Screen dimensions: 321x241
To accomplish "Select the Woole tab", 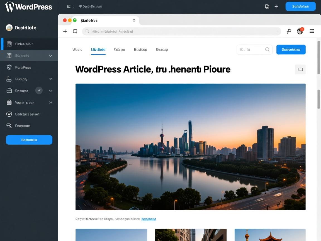I will [x=77, y=50].
